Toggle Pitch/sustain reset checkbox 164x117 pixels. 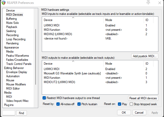[79, 104]
